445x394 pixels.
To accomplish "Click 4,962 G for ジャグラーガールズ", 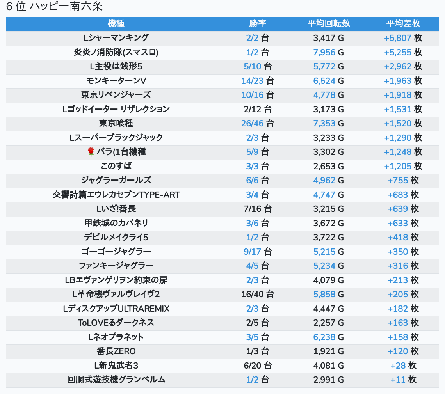I will pos(324,181).
